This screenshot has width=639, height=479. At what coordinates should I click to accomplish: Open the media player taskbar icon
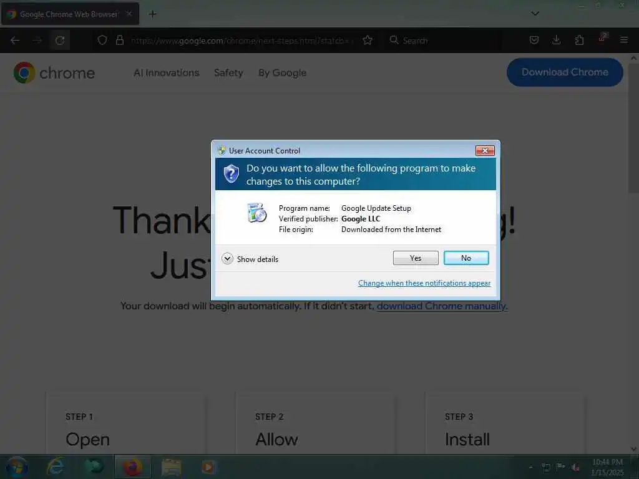pyautogui.click(x=208, y=467)
